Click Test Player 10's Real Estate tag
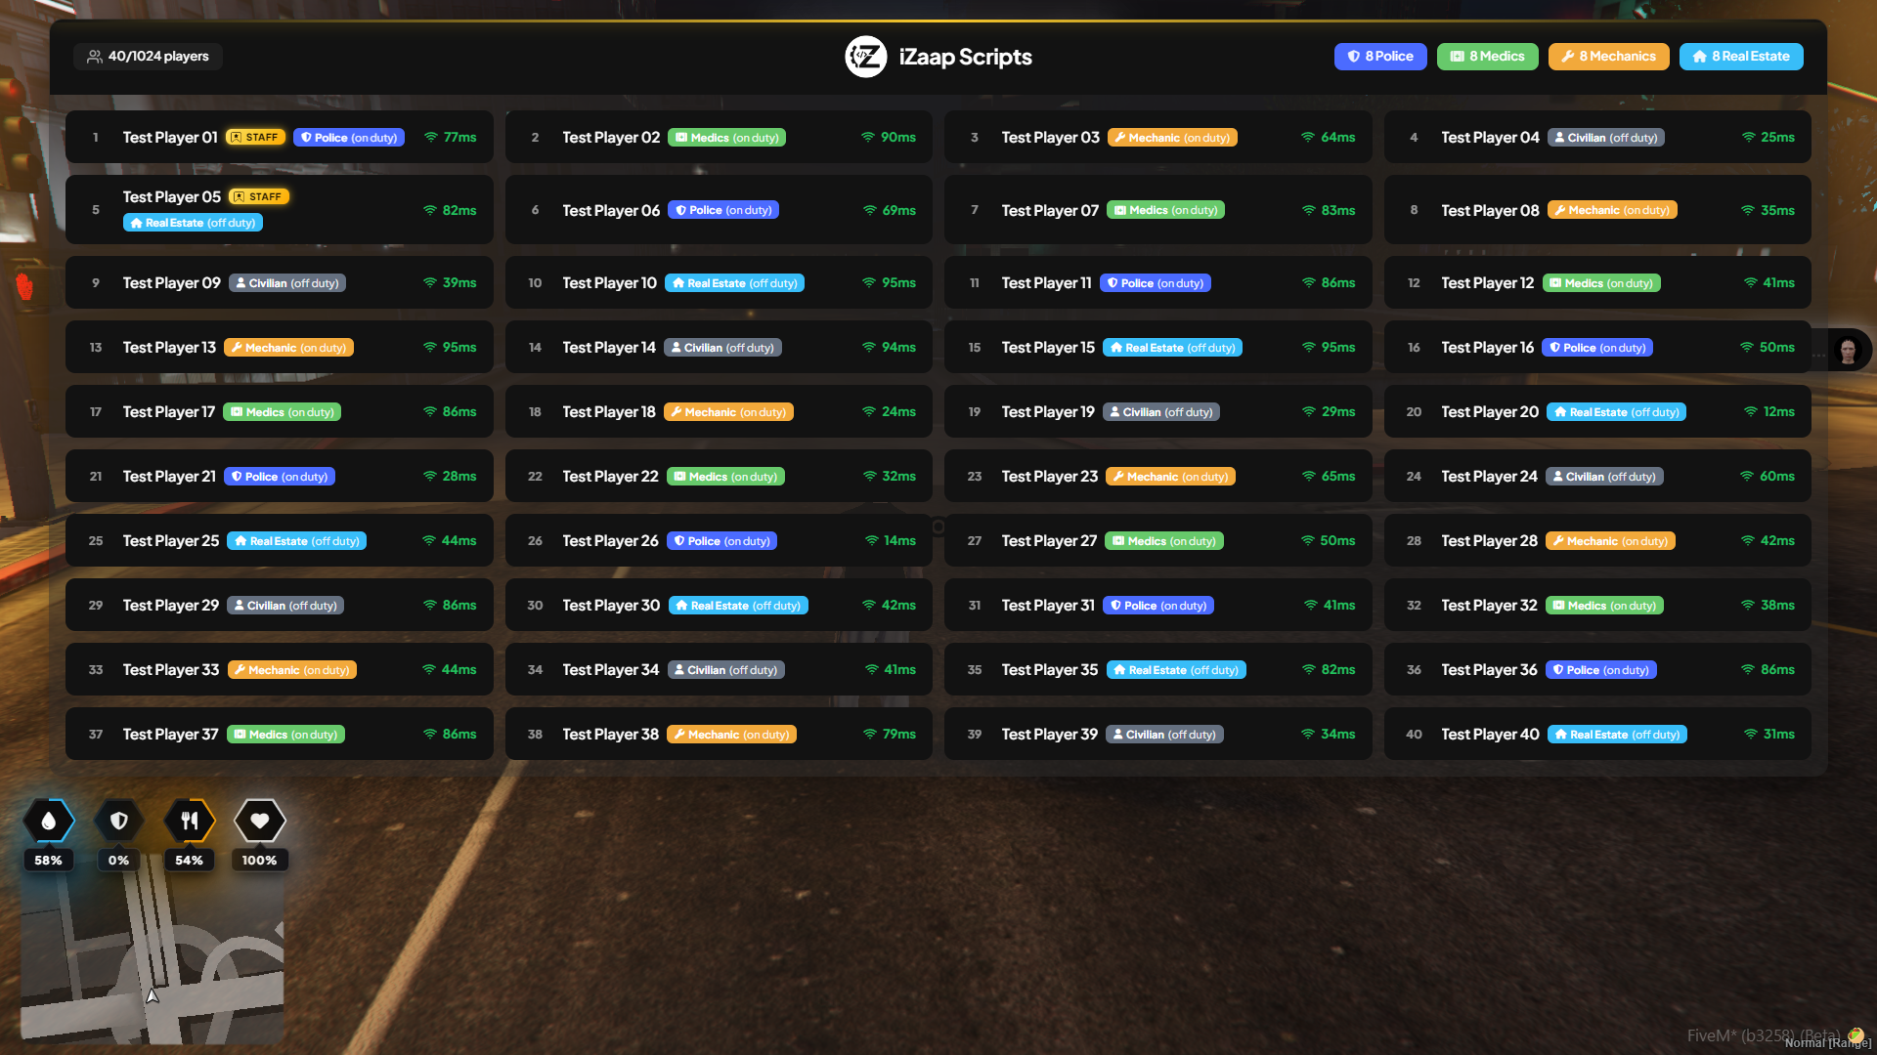The width and height of the screenshot is (1877, 1055). click(734, 283)
